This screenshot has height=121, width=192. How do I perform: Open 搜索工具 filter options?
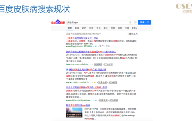click(133, 34)
